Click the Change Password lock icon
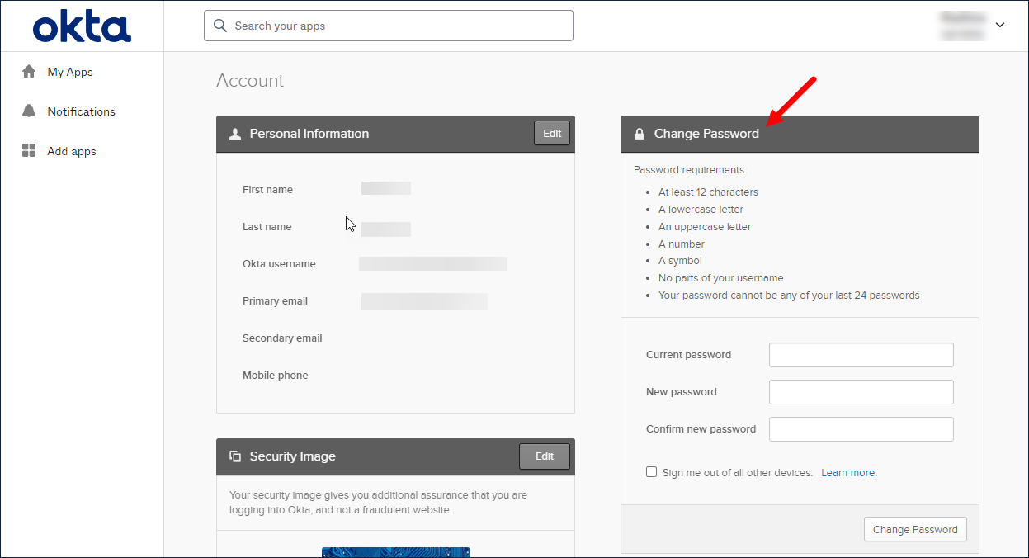1029x558 pixels. click(639, 134)
